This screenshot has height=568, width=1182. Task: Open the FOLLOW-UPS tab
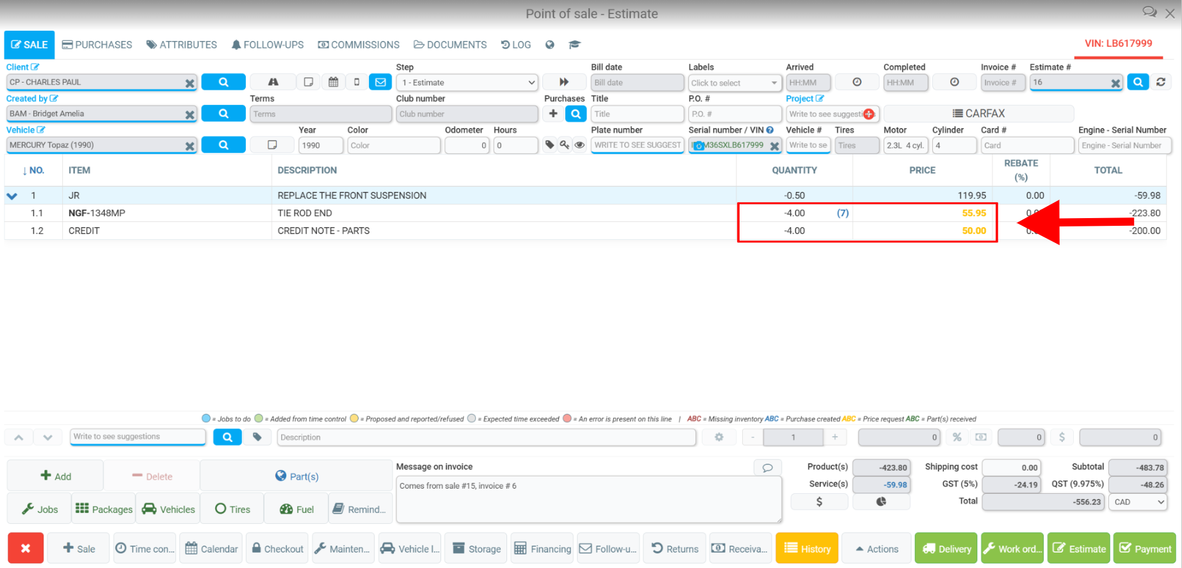pyautogui.click(x=268, y=45)
